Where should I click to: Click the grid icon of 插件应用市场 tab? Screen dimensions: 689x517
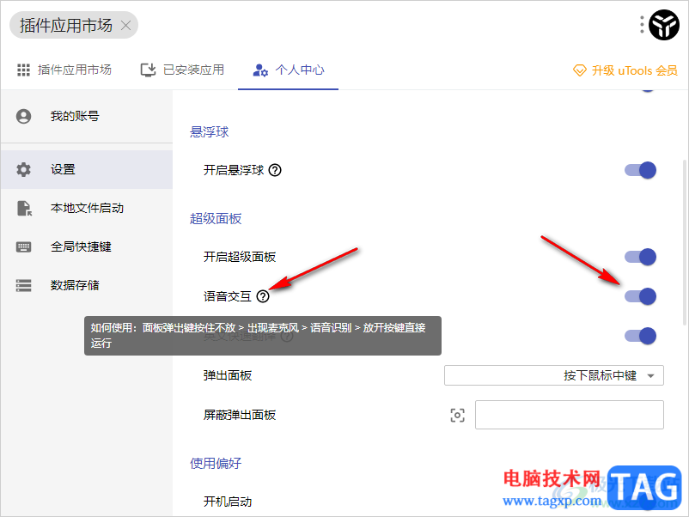tap(23, 70)
